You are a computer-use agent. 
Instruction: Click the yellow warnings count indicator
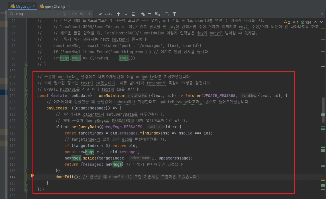pyautogui.click(x=287, y=22)
